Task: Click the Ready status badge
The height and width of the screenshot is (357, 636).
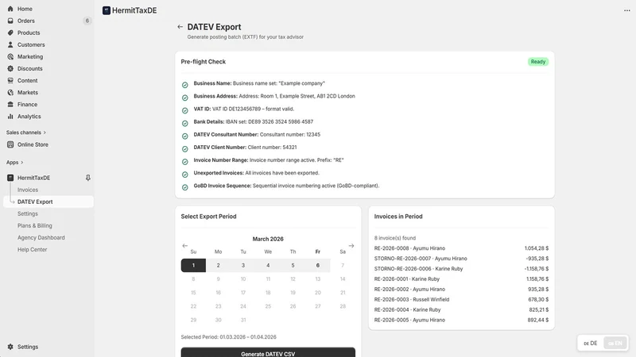Action: [x=538, y=62]
